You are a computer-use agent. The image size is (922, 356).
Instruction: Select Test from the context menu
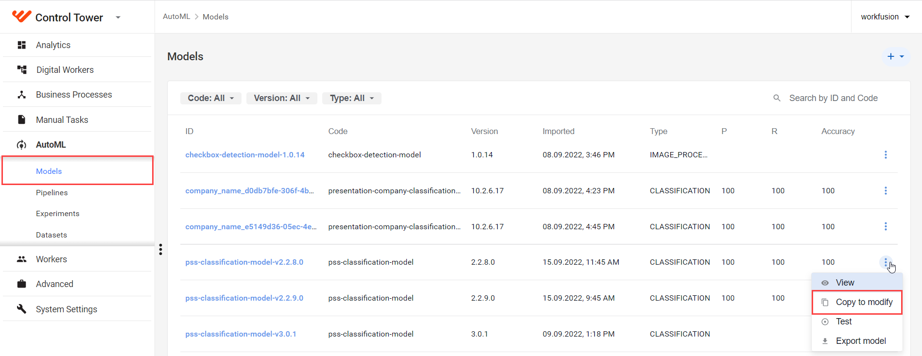(x=857, y=322)
